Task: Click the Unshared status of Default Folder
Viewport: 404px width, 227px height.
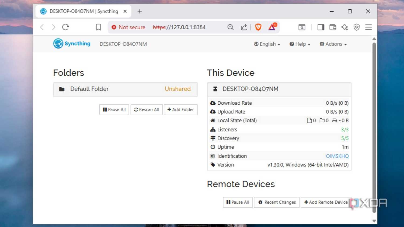Action: pos(177,89)
